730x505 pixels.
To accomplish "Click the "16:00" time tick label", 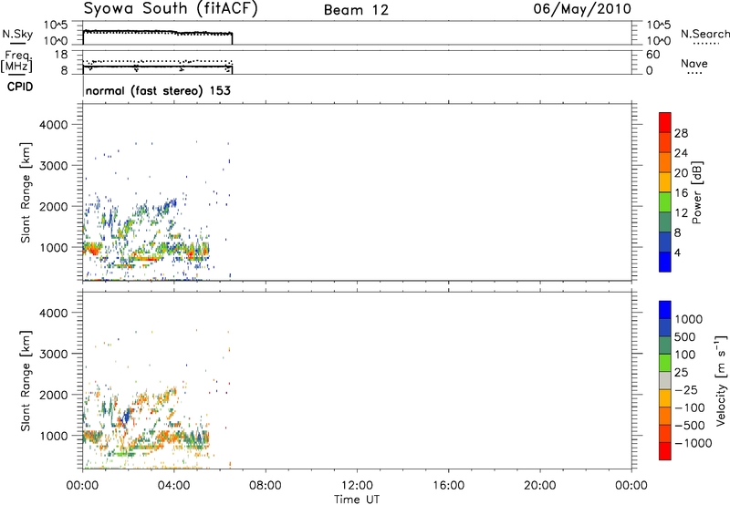I will 448,486.
